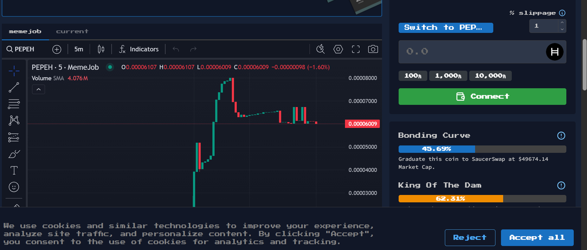This screenshot has height=250, width=587.
Task: Select the text annotation tool
Action: pos(14,170)
